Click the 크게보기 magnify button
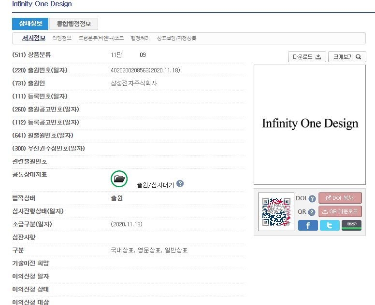The height and width of the screenshot is (305, 375). [347, 57]
